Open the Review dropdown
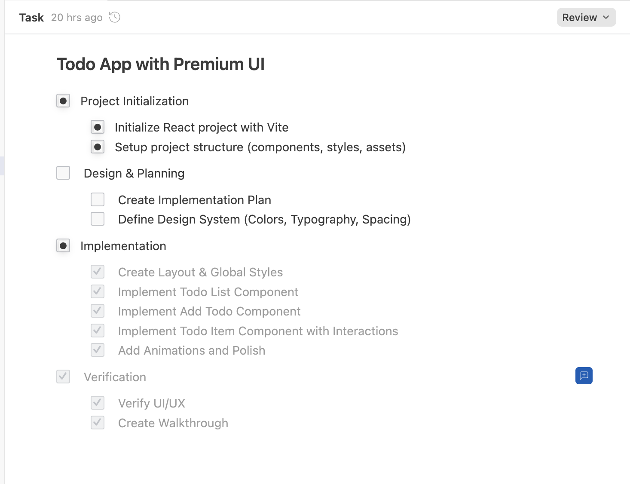 coord(586,18)
